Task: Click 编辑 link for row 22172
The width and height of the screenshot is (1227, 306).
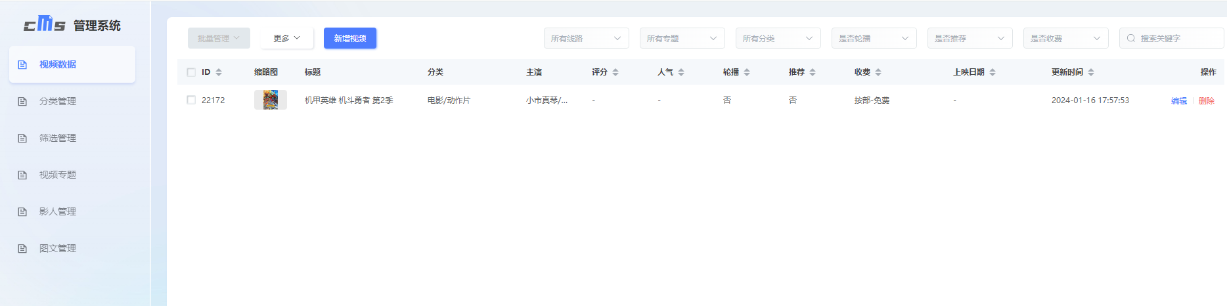Action: pos(1179,100)
